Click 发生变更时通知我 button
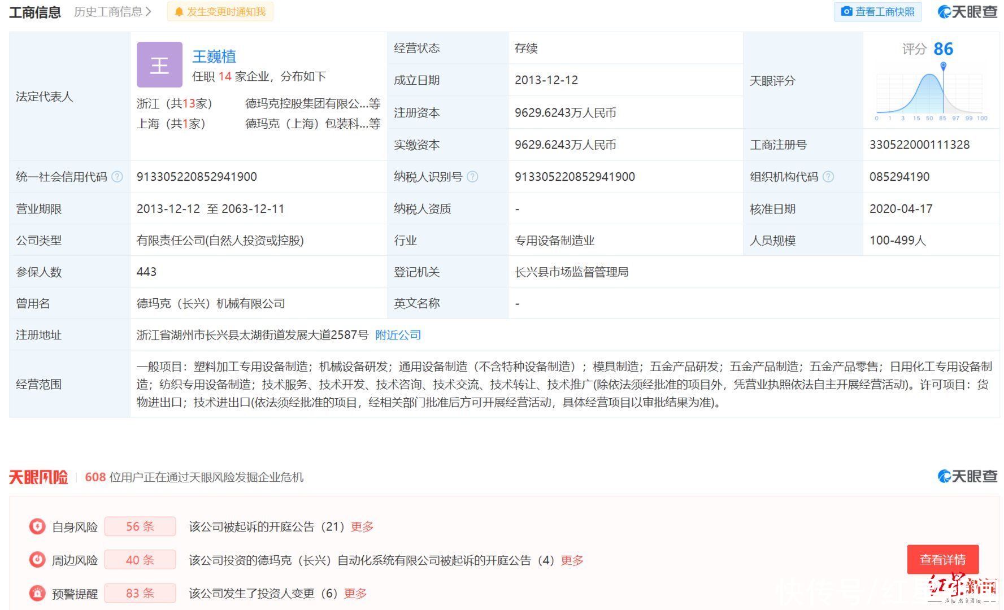 220,12
